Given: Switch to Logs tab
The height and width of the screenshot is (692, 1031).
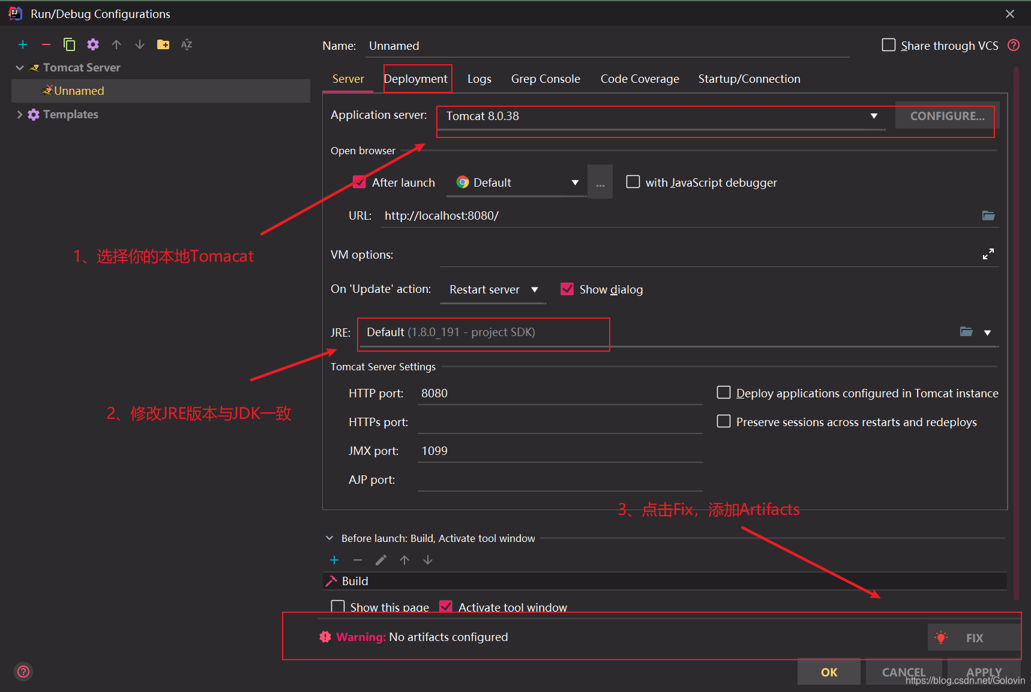Looking at the screenshot, I should [x=479, y=79].
